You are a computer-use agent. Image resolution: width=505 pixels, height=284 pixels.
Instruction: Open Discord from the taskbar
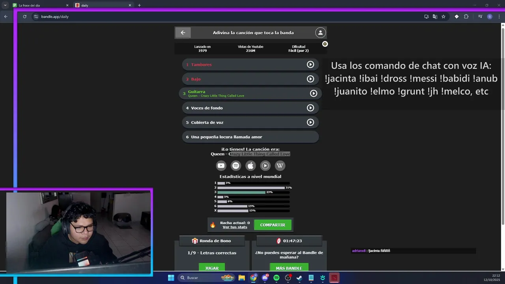[265, 278]
